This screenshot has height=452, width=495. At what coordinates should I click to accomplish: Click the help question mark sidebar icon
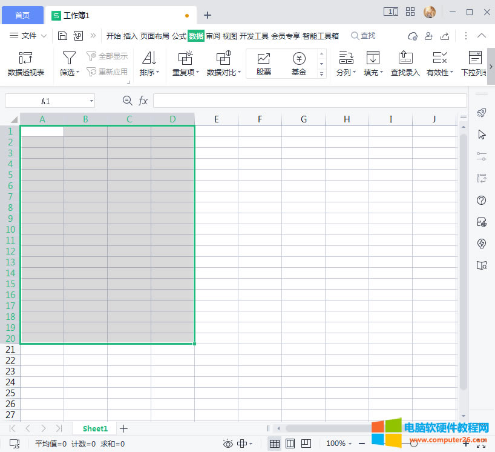click(x=482, y=200)
